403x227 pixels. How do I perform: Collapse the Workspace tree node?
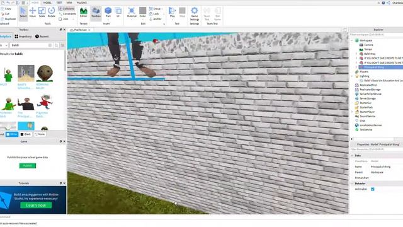(352, 40)
